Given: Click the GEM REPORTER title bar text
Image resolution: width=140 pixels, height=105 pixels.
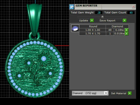Looking at the screenshot, I should (86, 6).
